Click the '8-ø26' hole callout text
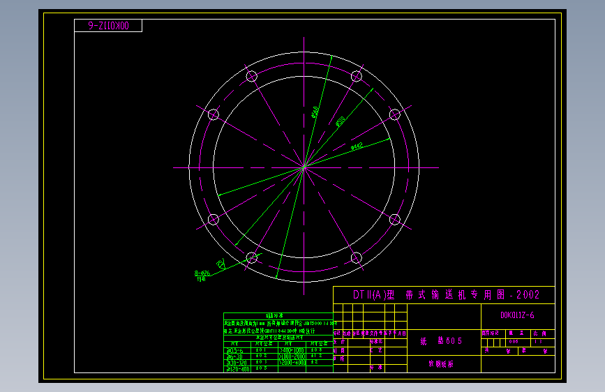605x392 pixels. (202, 273)
